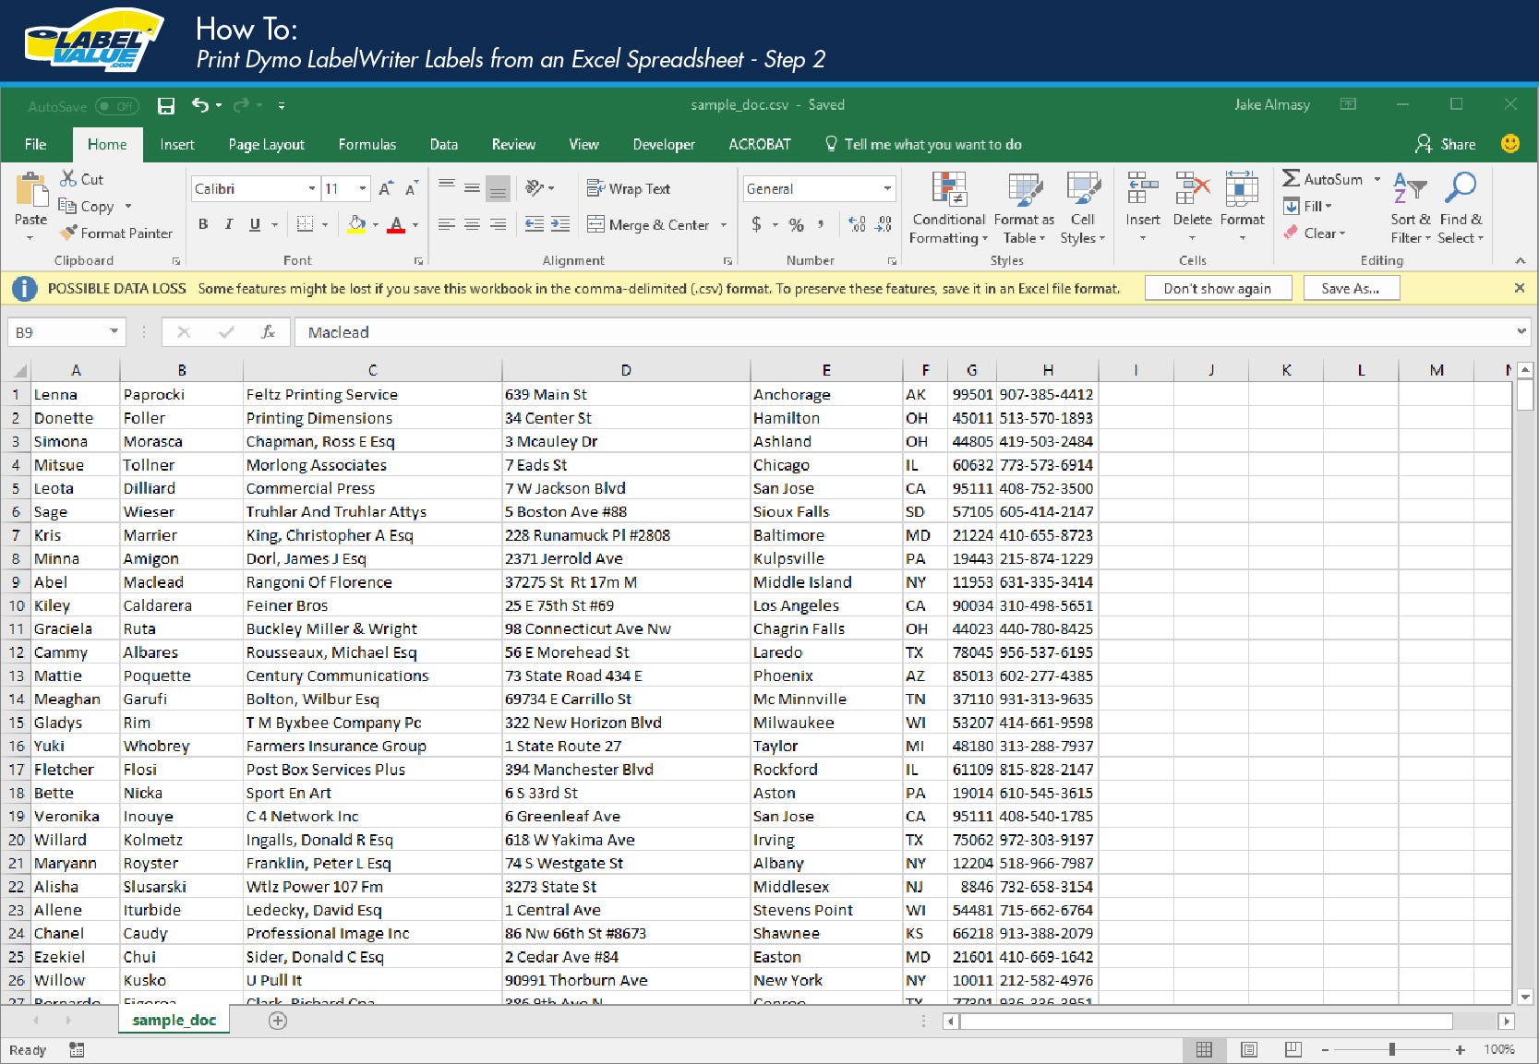Image resolution: width=1539 pixels, height=1064 pixels.
Task: Click Don't show again button
Action: 1217,288
